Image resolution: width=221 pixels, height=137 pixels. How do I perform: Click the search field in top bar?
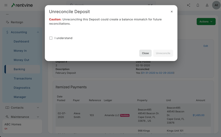pyautogui.click(x=111, y=5)
